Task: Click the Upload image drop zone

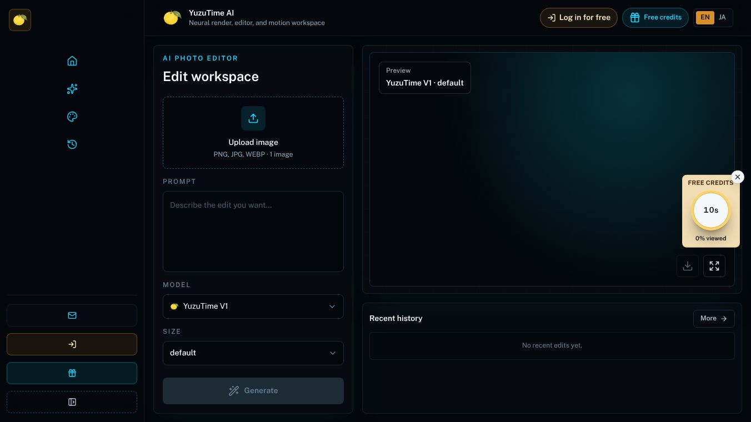Action: pyautogui.click(x=253, y=133)
